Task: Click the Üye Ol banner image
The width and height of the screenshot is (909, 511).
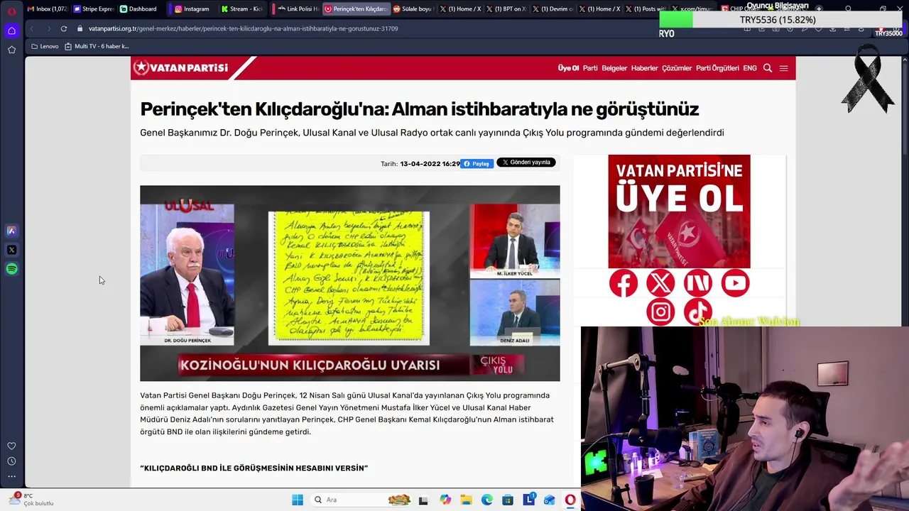Action: 679,211
